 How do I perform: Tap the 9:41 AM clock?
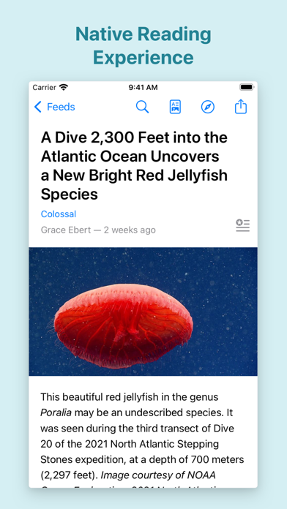point(143,87)
